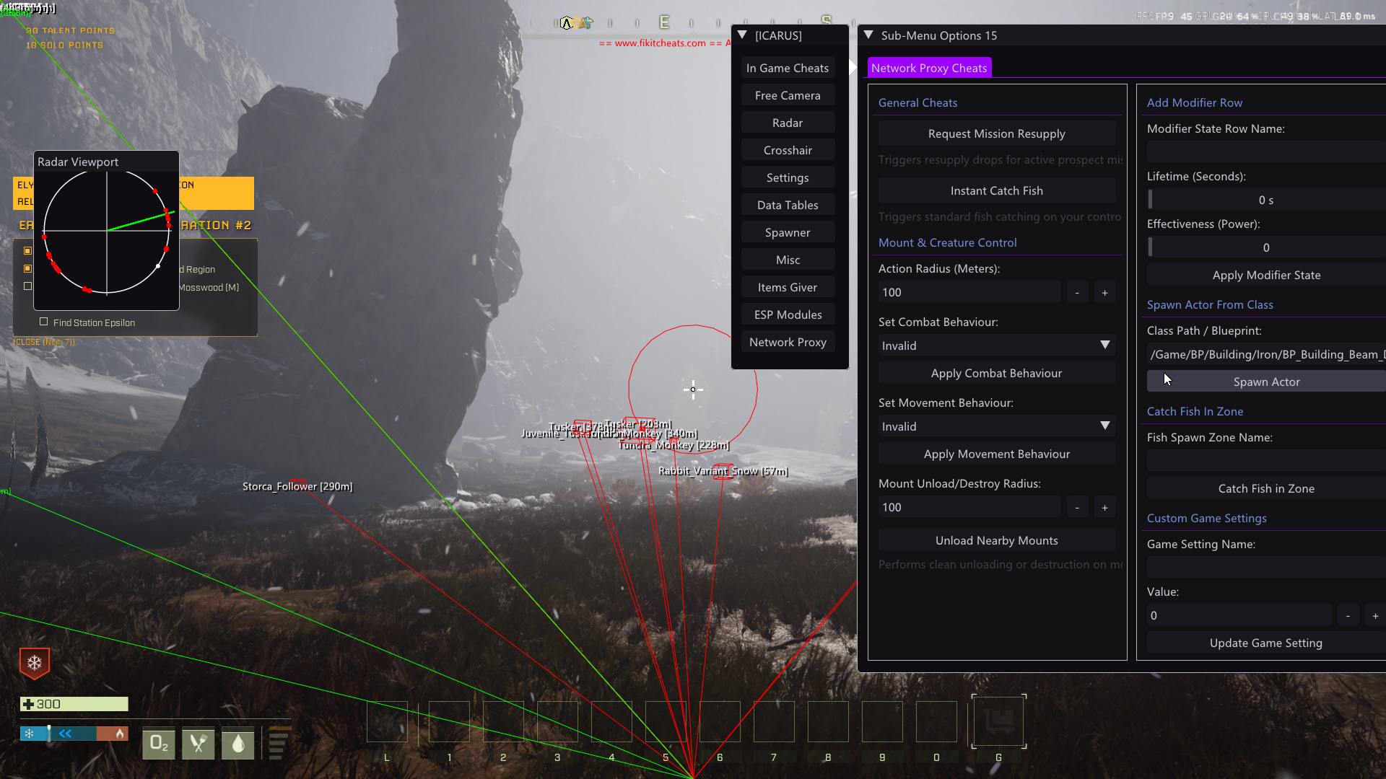Toggle the unchecked Mosswood objective checkbox
The image size is (1386, 779).
pos(27,286)
